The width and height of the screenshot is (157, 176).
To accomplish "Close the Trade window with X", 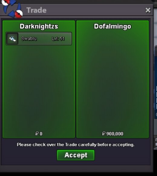I will pos(148,10).
